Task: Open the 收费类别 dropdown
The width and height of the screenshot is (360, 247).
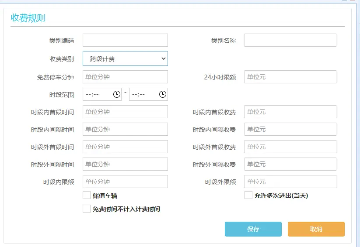Action: click(x=125, y=58)
